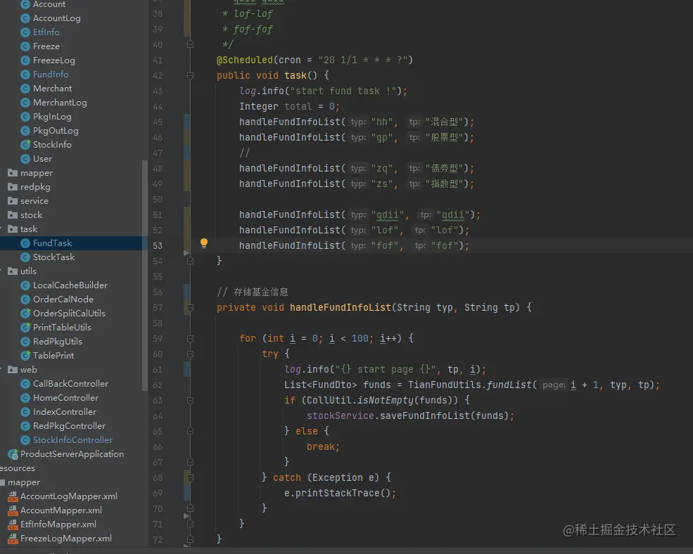Click the EtfInfo class icon

(25, 32)
